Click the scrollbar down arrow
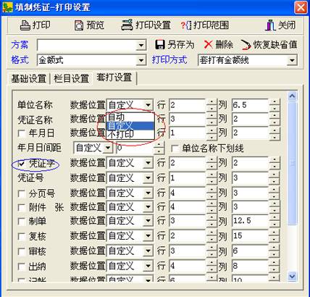The width and height of the screenshot is (310, 297). click(292, 275)
